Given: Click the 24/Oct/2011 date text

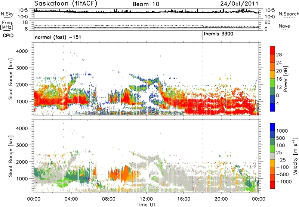Looking at the screenshot, I should point(239,4).
